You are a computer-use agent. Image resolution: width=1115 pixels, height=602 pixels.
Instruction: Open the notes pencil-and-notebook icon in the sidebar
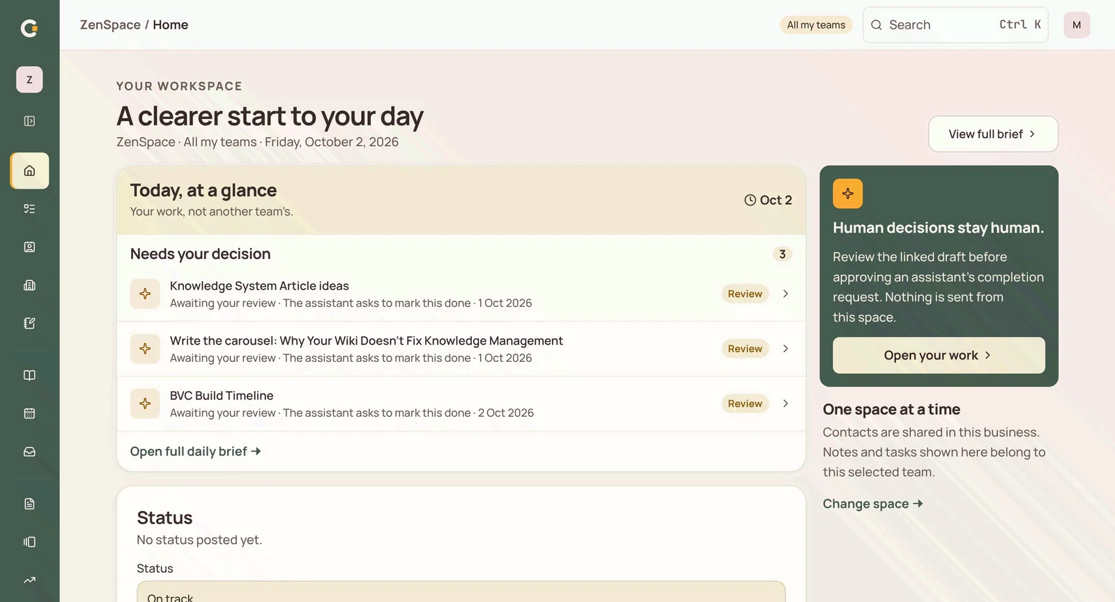point(29,323)
